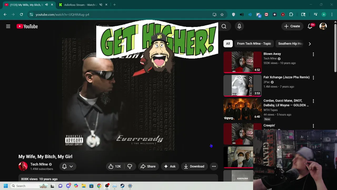
Task: Open Chrome media controls music icon
Action: pyautogui.click(x=315, y=15)
